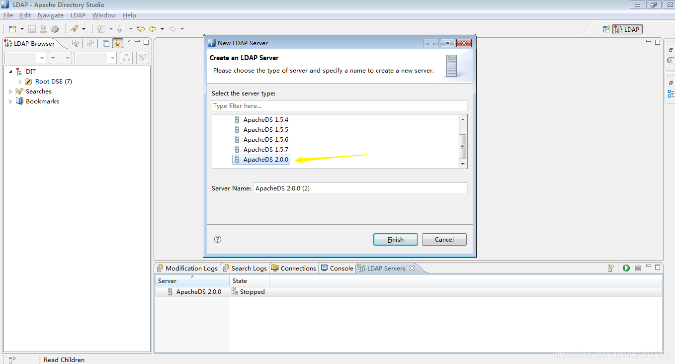Click the Finish button
Viewport: 675px width, 364px height.
396,239
